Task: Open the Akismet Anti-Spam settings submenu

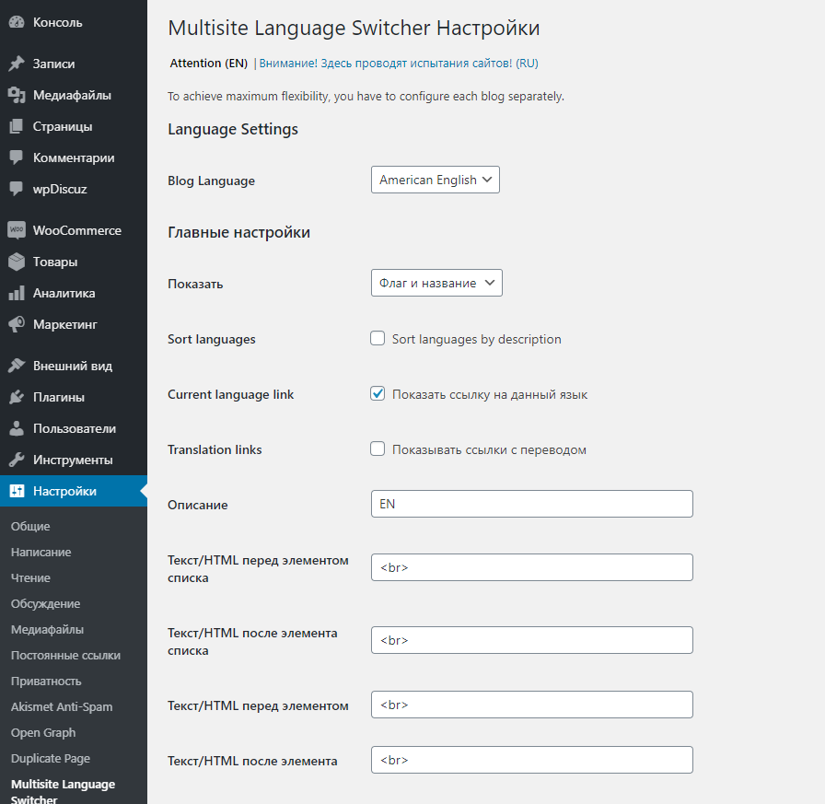Action: click(x=62, y=707)
